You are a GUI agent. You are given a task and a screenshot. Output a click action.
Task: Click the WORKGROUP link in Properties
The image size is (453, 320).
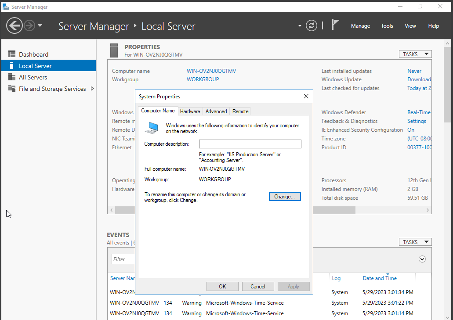coord(203,79)
